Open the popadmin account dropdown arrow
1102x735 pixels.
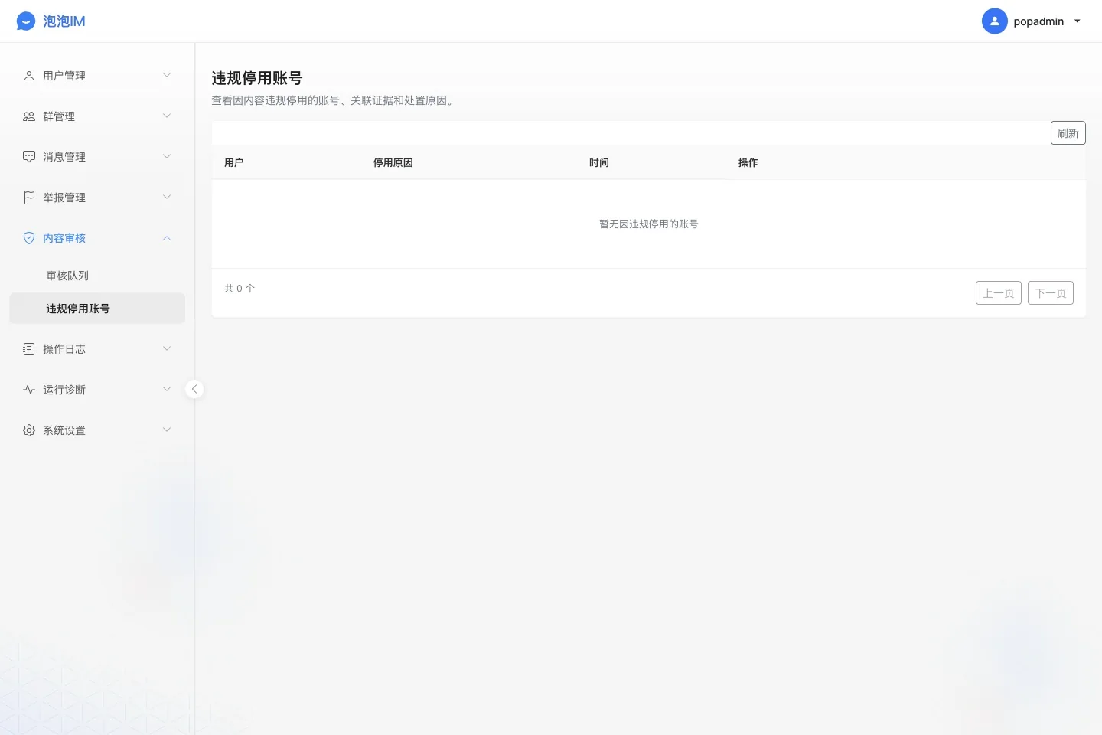pos(1078,21)
